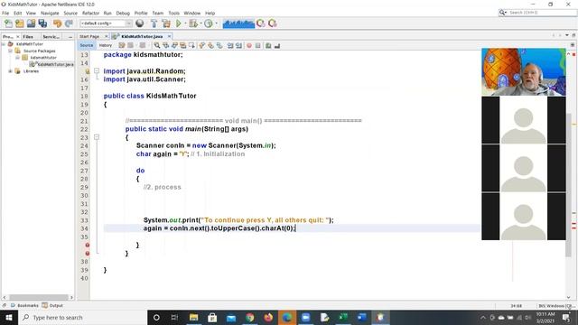Switch to the History view button
The image size is (578, 325).
(106, 45)
